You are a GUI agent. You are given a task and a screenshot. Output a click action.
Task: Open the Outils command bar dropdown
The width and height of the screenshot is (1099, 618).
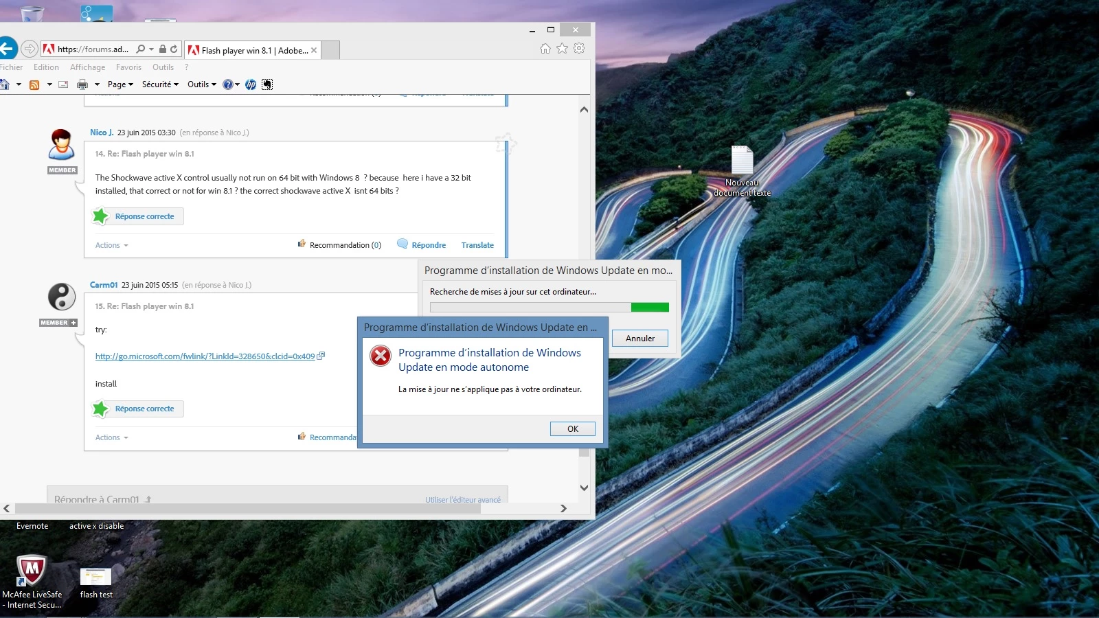pyautogui.click(x=202, y=84)
